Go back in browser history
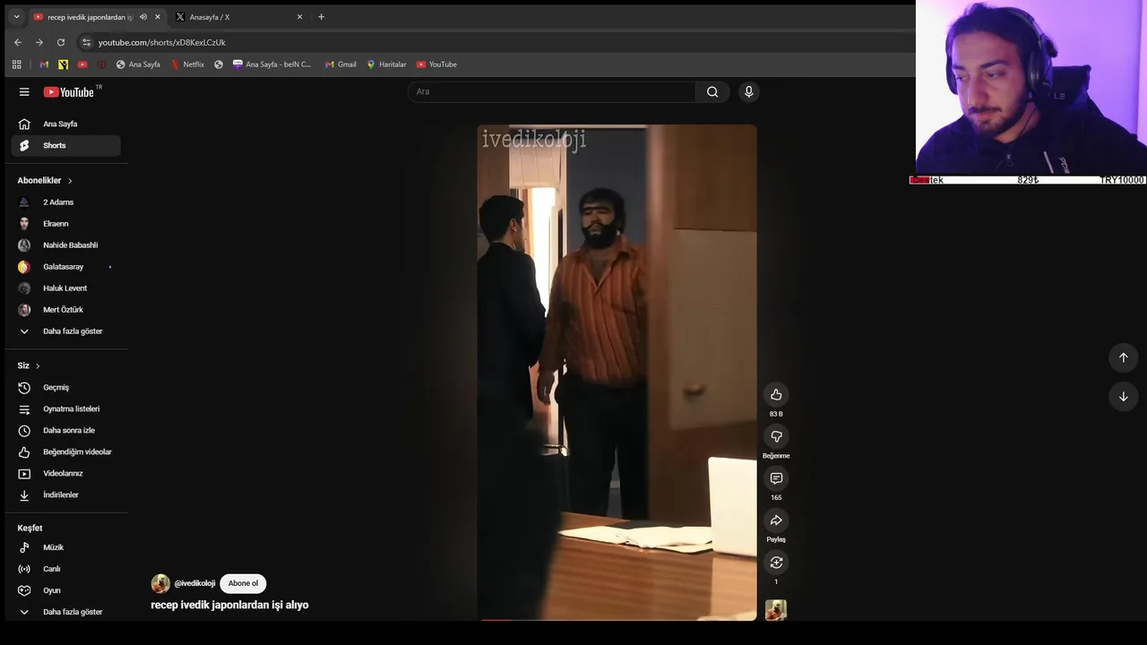 (17, 42)
